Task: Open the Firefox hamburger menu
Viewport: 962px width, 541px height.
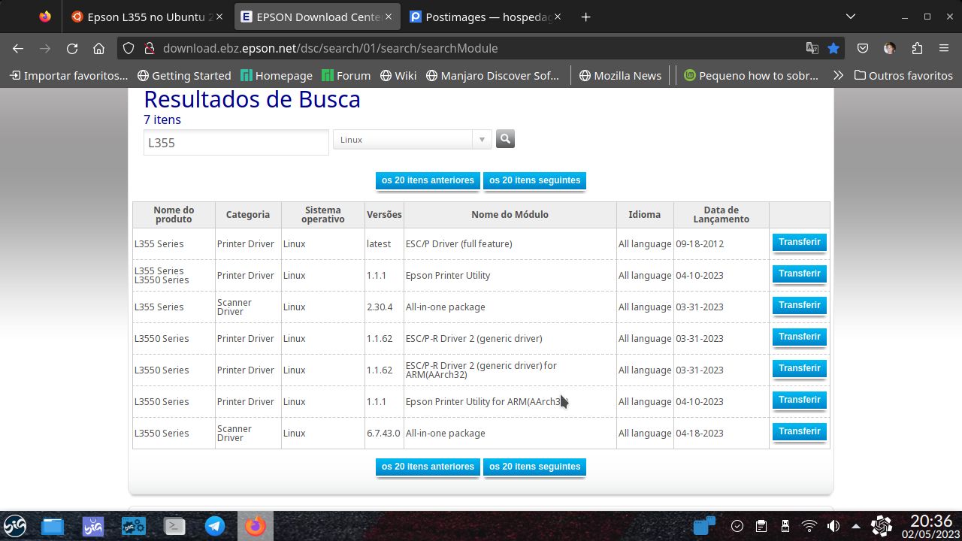Action: click(x=944, y=48)
